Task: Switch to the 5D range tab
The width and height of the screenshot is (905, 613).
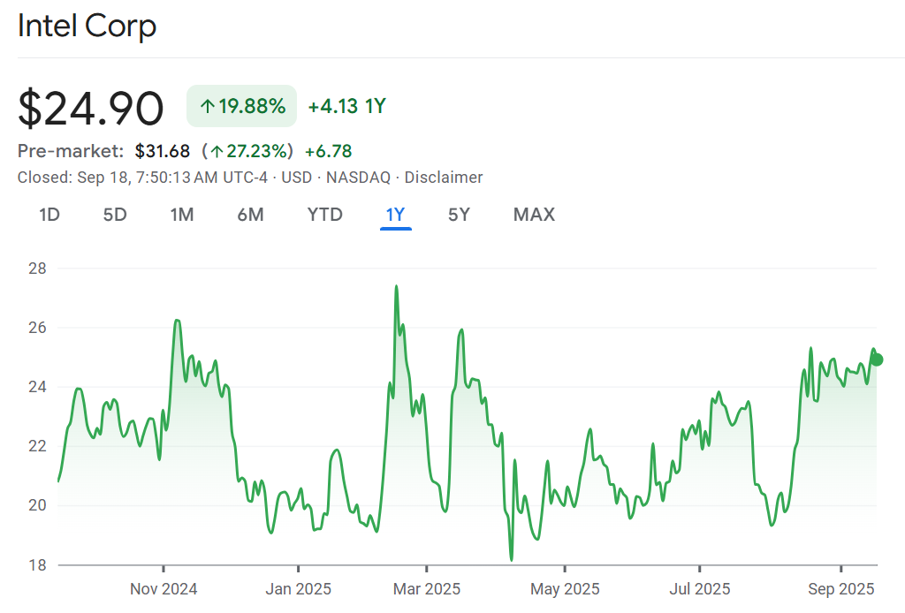Action: click(x=115, y=215)
